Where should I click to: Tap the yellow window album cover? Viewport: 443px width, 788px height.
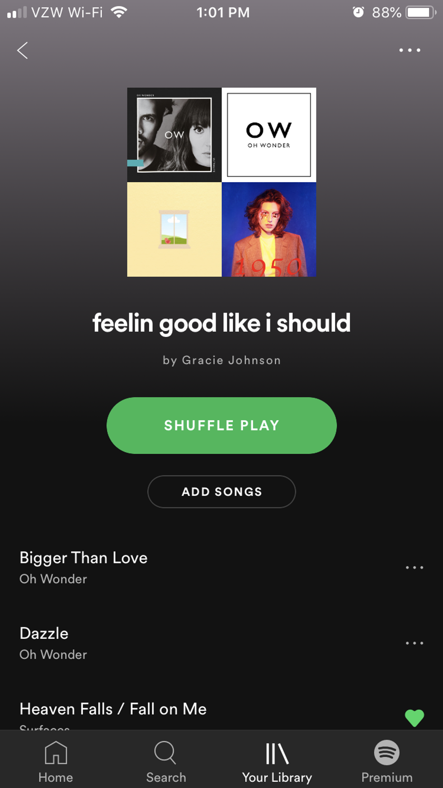(x=174, y=229)
